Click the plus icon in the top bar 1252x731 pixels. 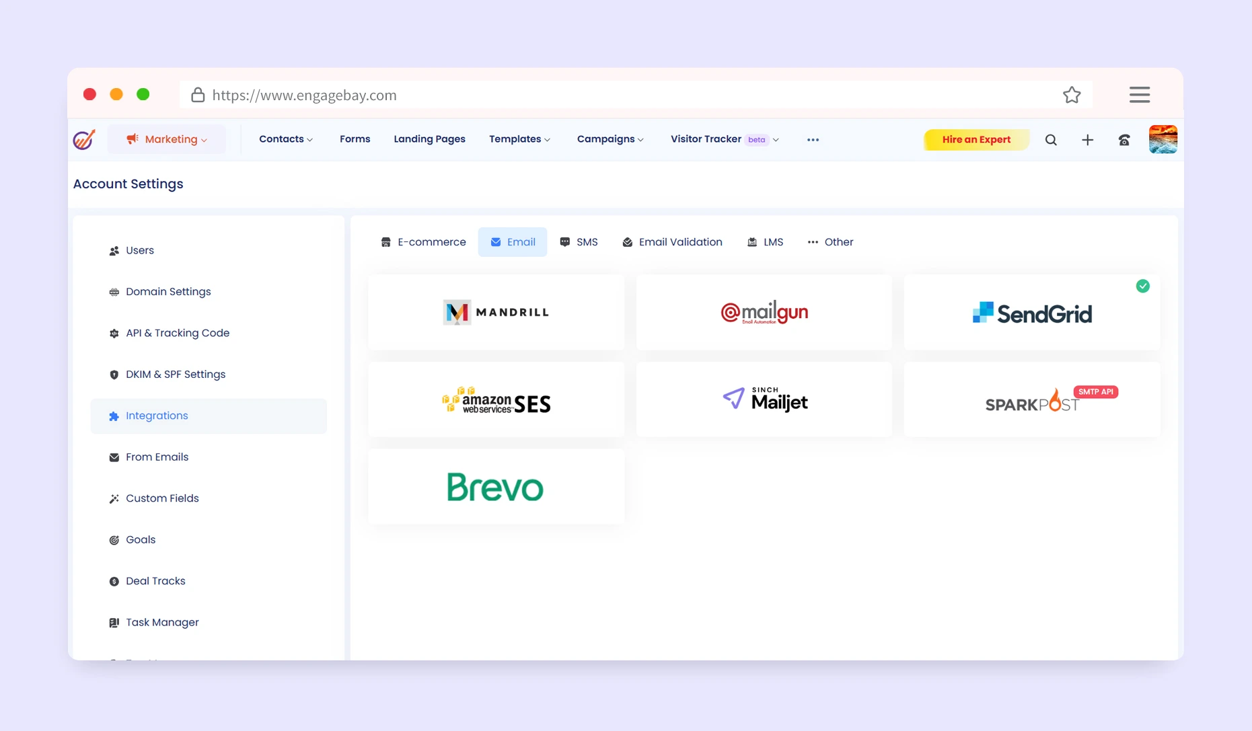(1087, 140)
